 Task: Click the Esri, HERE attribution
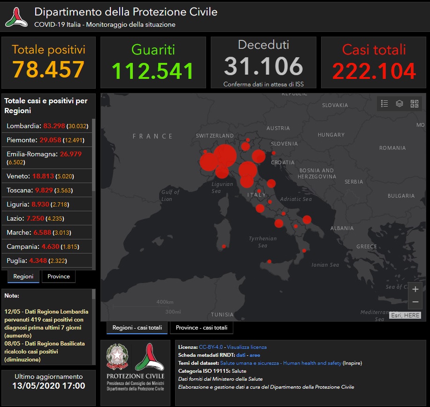405,315
